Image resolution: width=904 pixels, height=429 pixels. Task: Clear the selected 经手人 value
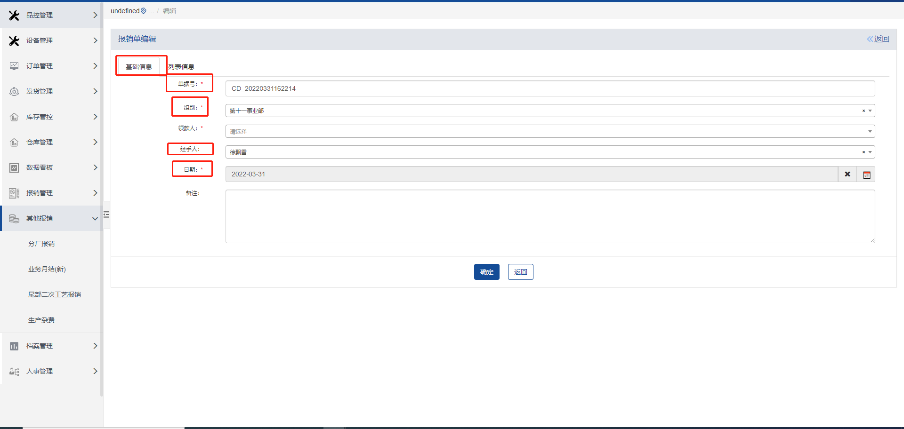click(x=864, y=152)
